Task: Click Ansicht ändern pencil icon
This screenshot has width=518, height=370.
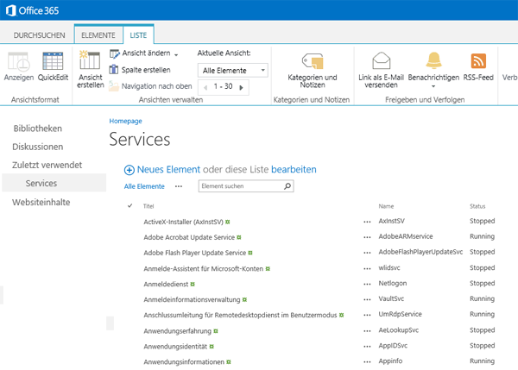Action: [114, 53]
